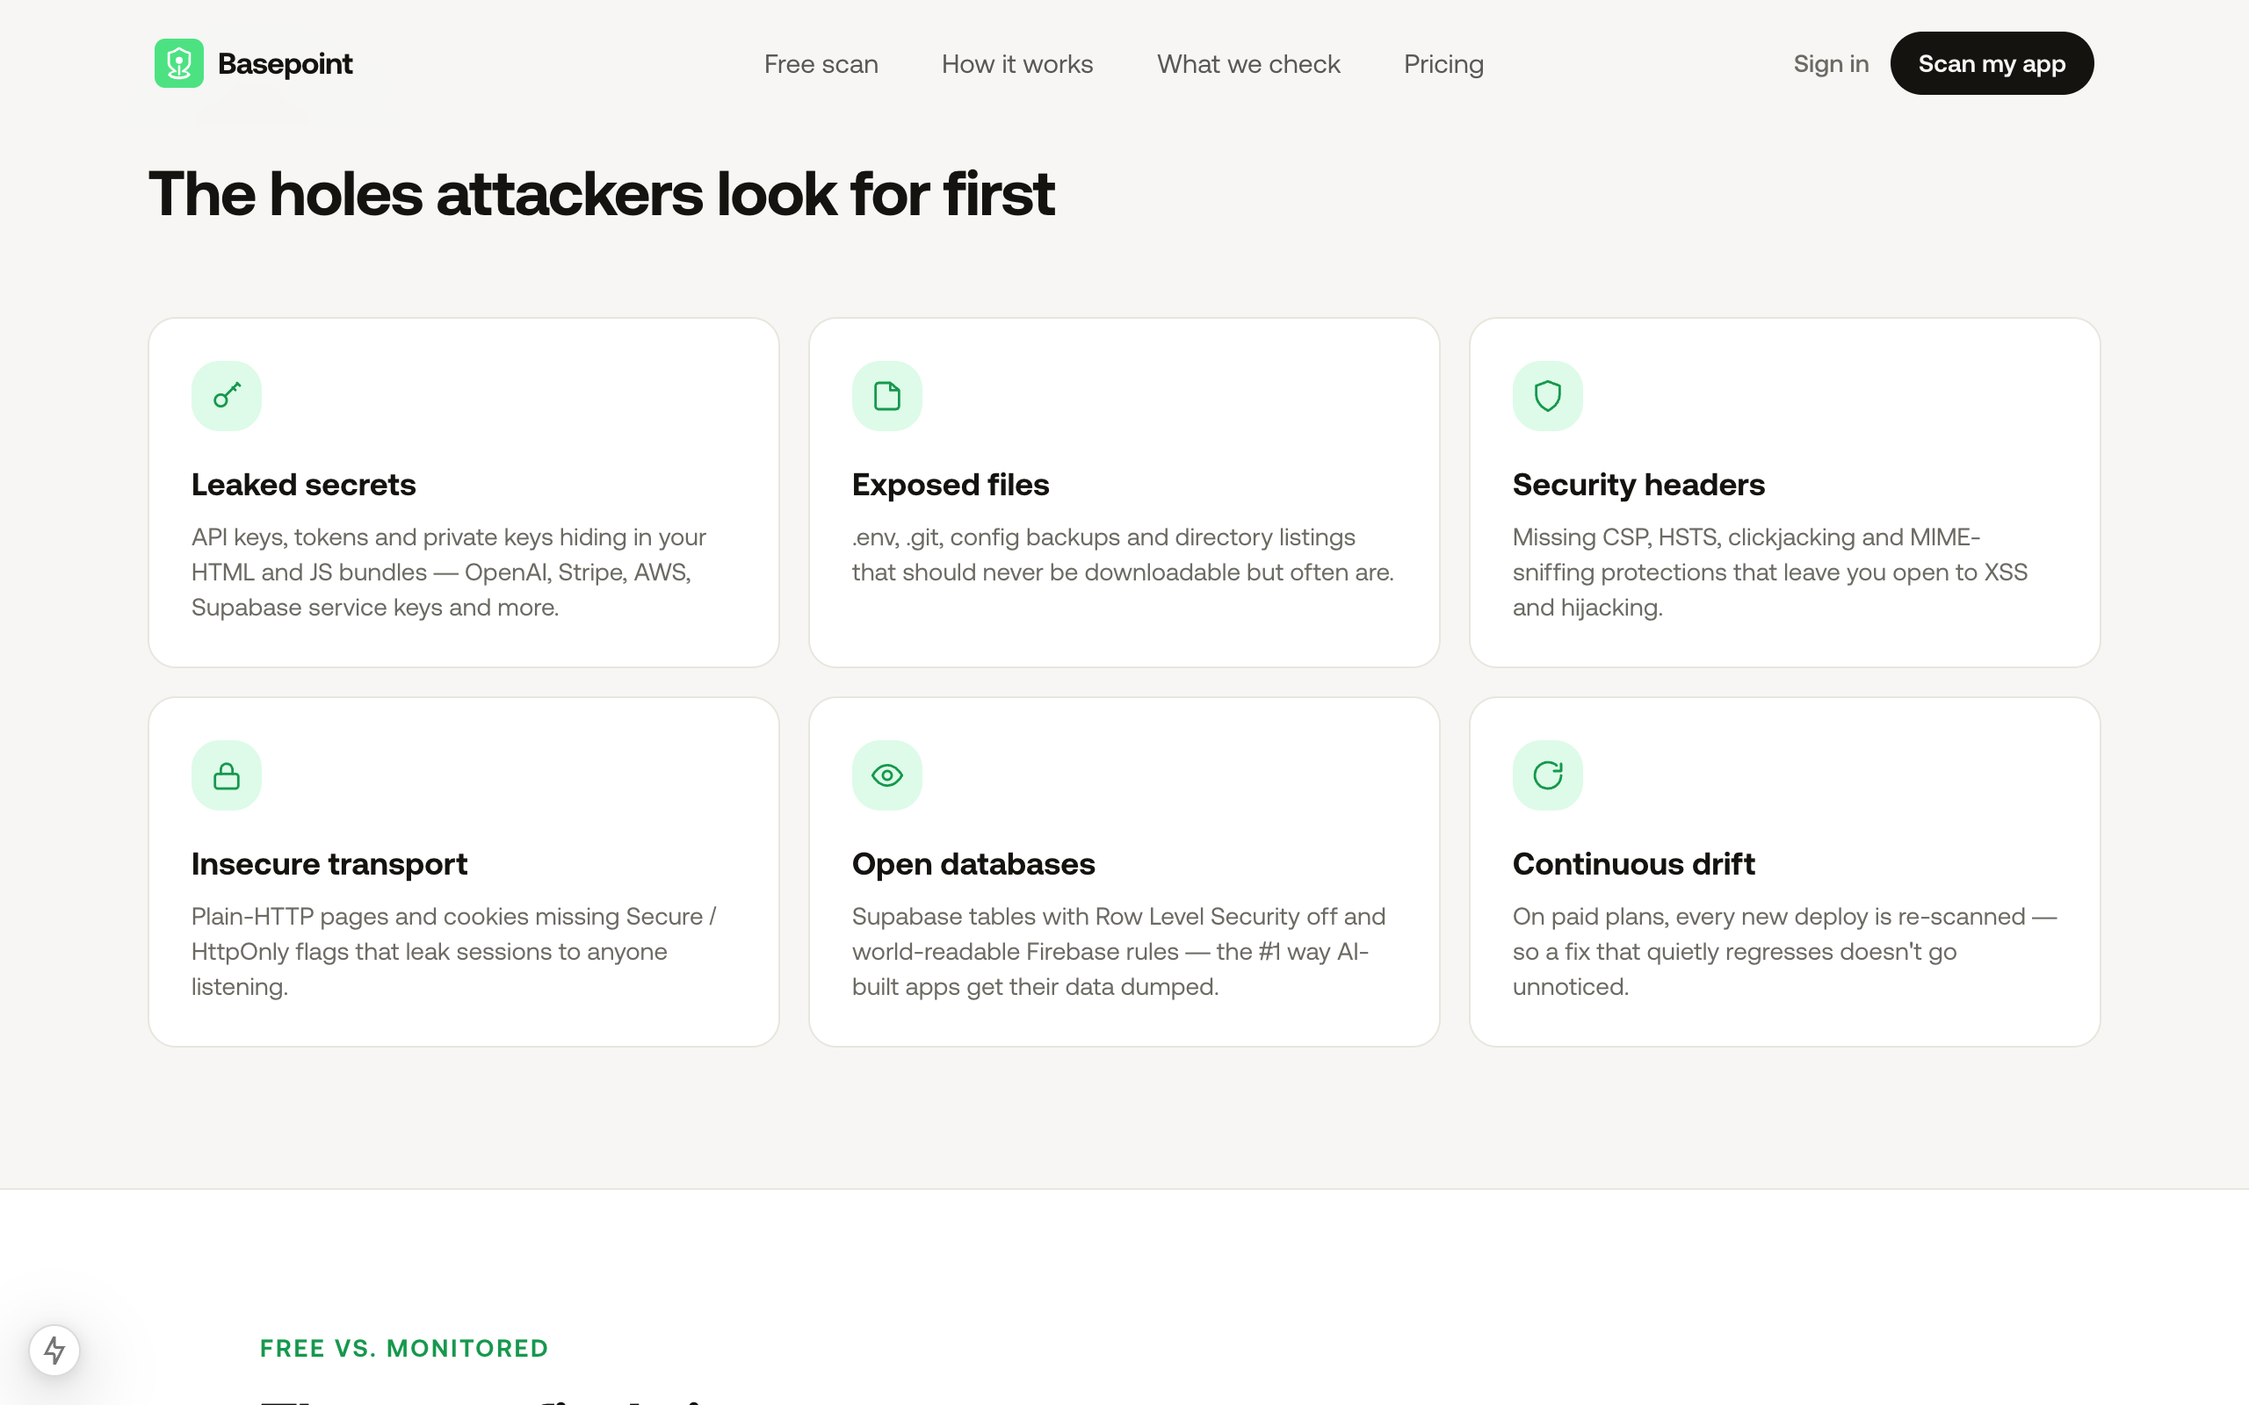The width and height of the screenshot is (2249, 1405).
Task: Select the Continuous drift card title
Action: (x=1633, y=863)
